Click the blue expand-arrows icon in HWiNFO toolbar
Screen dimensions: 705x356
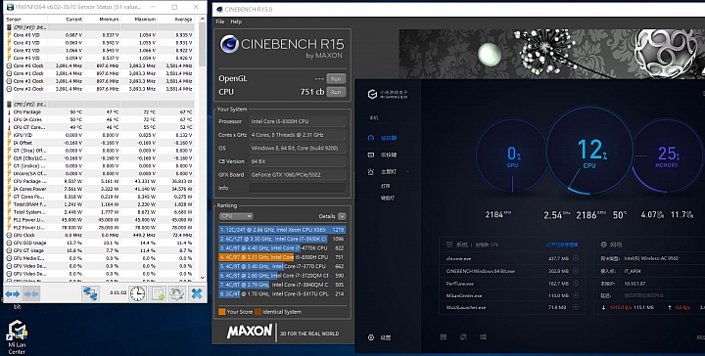13,294
